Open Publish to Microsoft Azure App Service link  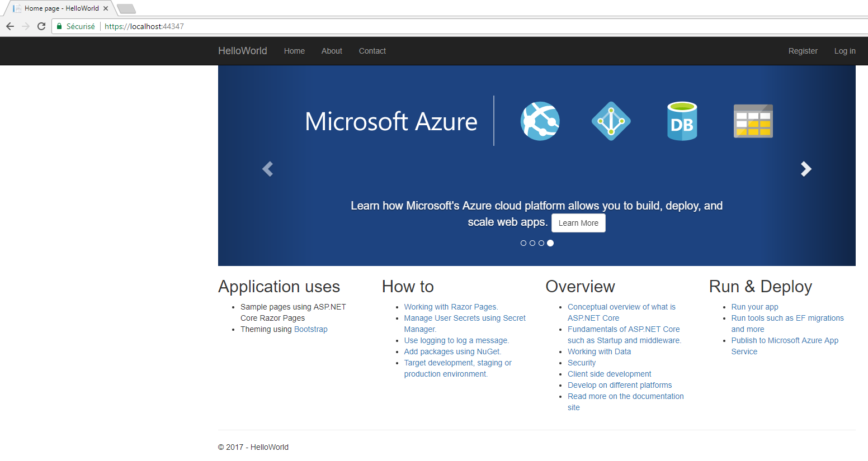coord(784,340)
